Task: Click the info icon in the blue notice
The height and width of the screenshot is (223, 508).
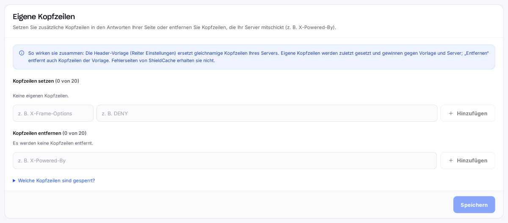Action: [22, 53]
